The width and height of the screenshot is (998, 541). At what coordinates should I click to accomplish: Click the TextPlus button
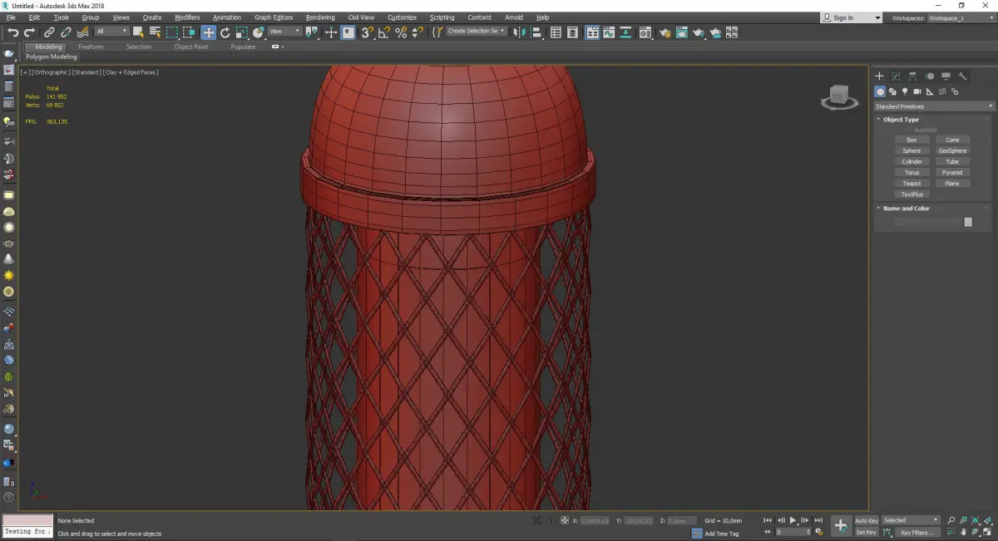click(912, 194)
